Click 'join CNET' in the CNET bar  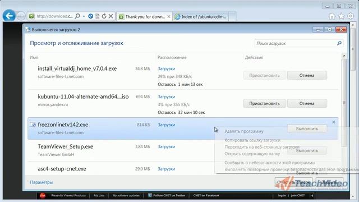pyautogui.click(x=298, y=196)
